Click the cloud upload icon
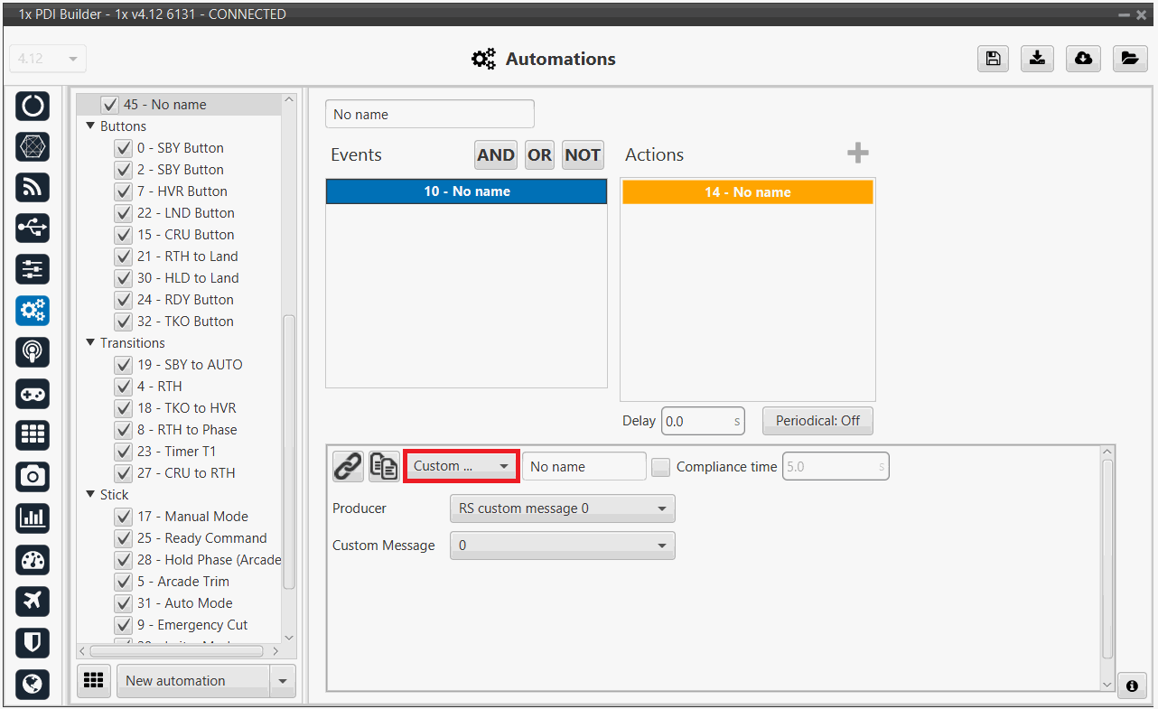 click(1083, 59)
